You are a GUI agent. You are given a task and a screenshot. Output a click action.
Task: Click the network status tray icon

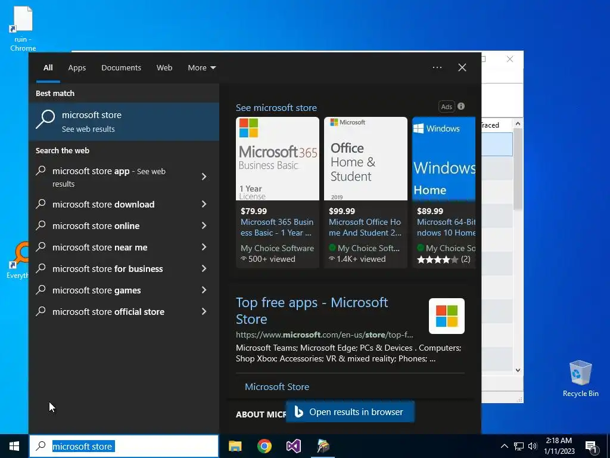click(x=519, y=446)
